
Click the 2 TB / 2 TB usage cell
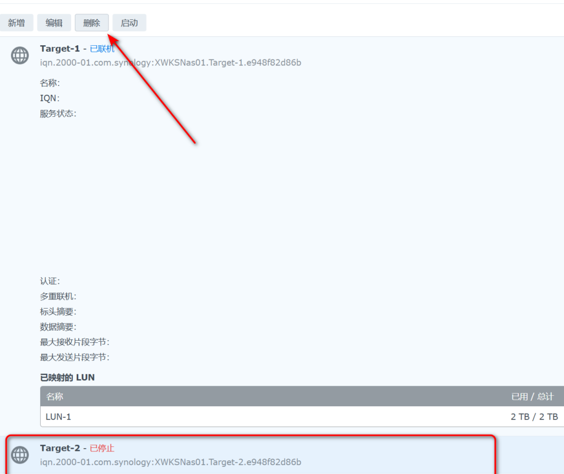click(534, 417)
